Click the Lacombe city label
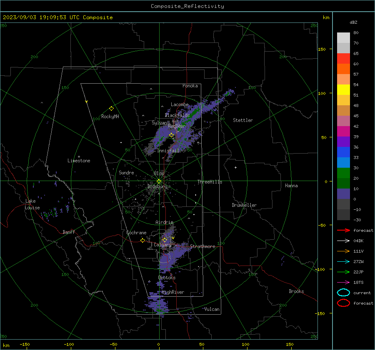The width and height of the screenshot is (375, 350). 180,104
